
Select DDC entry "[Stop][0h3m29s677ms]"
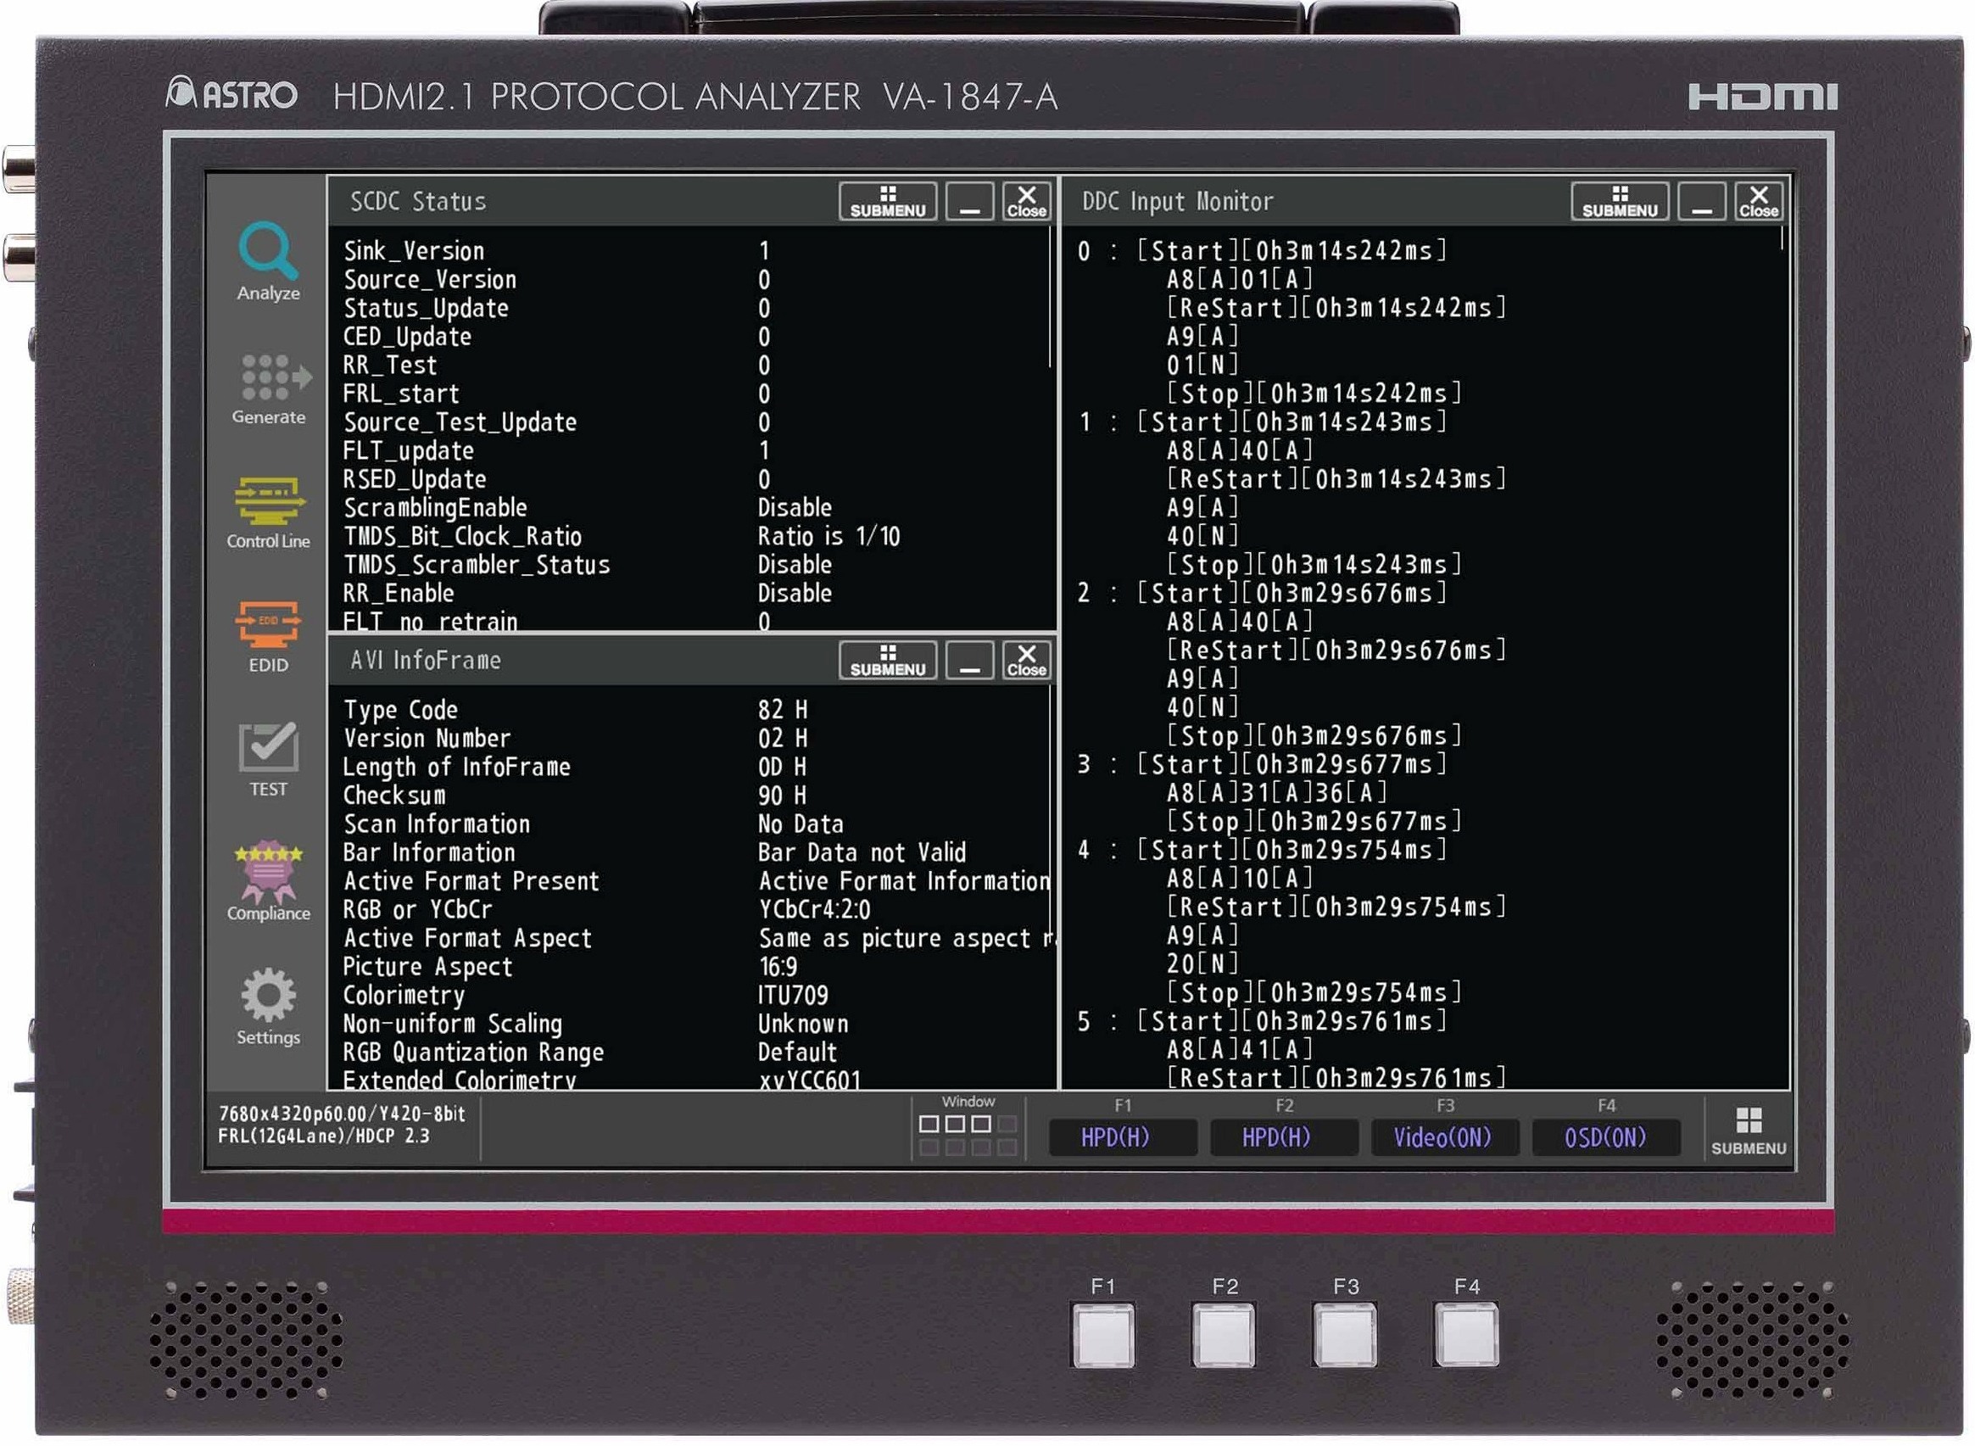(x=1314, y=822)
